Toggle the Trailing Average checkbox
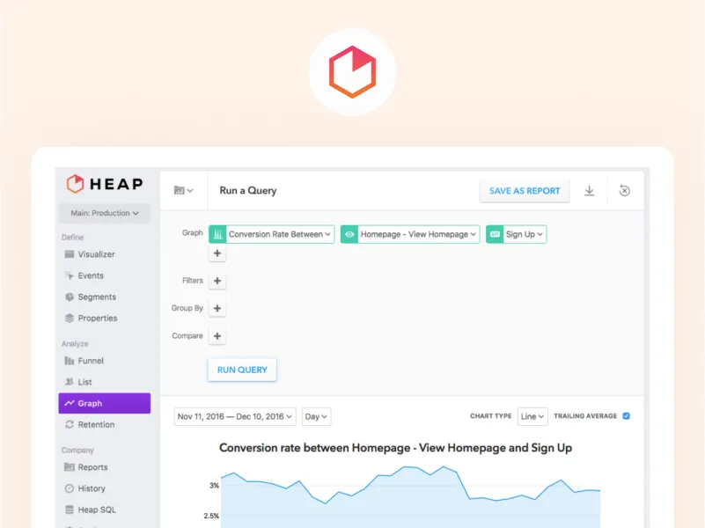 pos(627,416)
